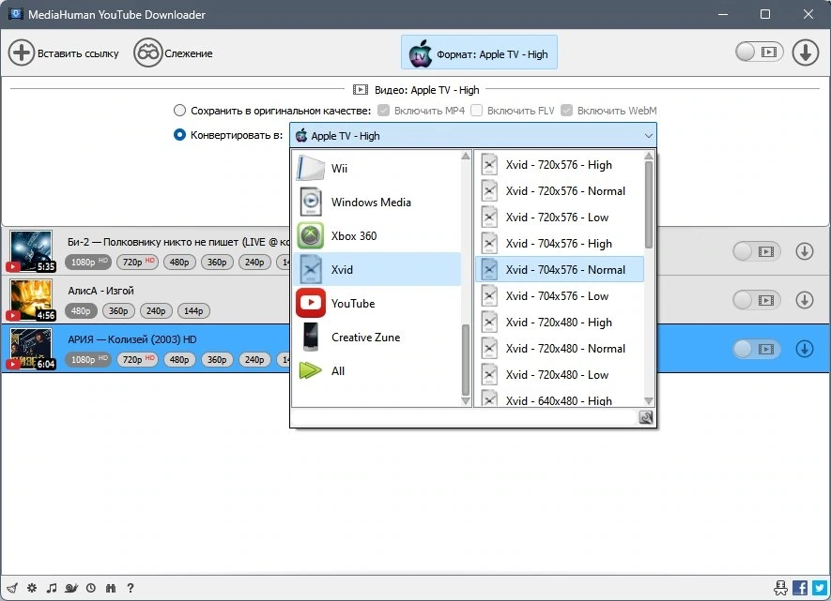Select Xvid - 704x576 - Normal preset

[x=559, y=270]
